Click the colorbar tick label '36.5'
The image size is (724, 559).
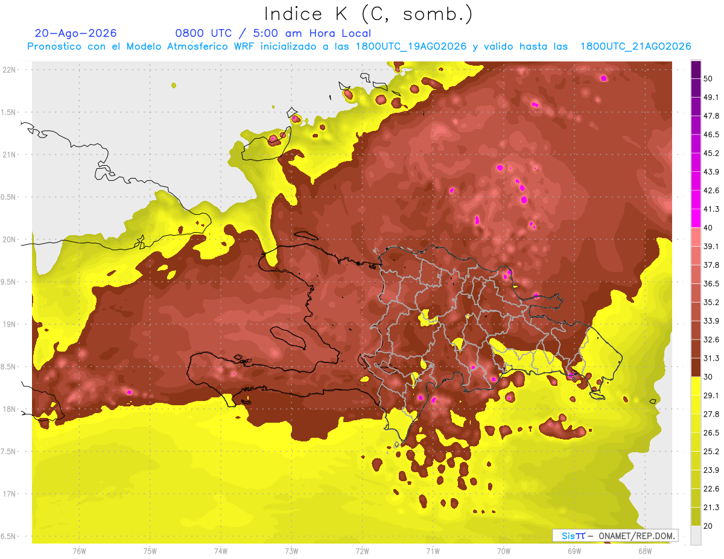point(711,283)
